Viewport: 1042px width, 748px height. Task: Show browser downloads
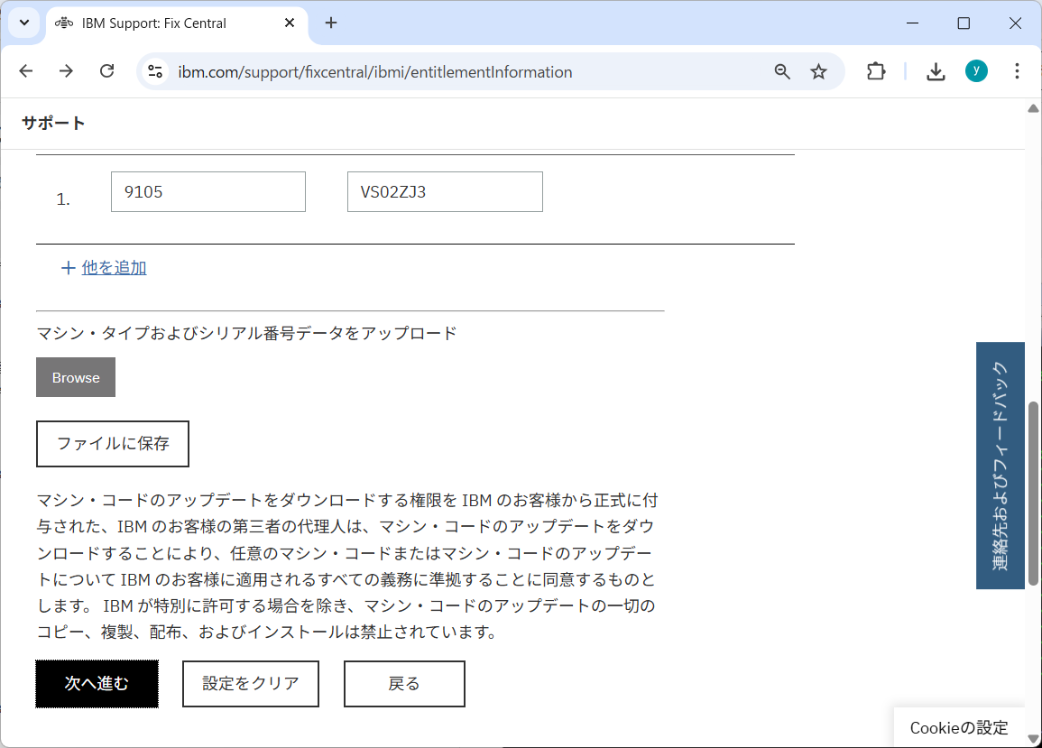pyautogui.click(x=936, y=71)
